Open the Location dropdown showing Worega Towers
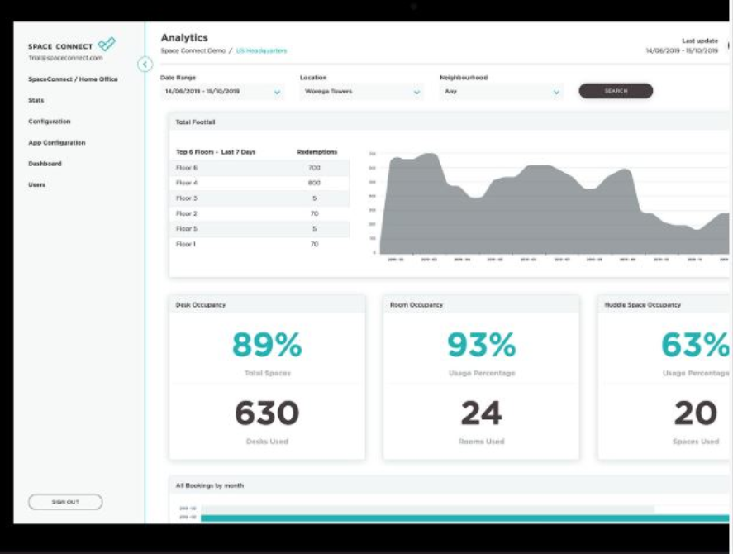 click(361, 91)
